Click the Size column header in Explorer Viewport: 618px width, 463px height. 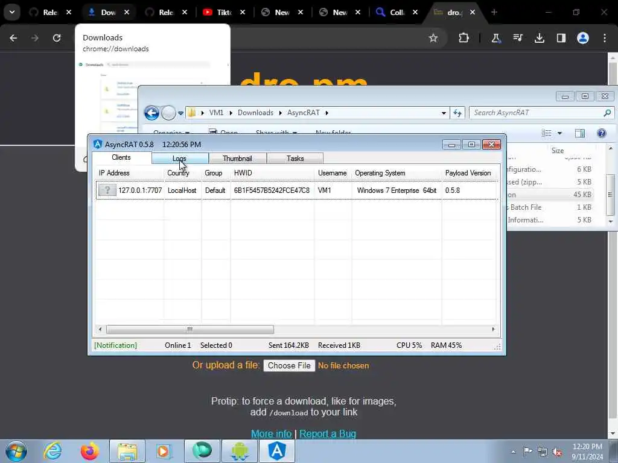557,150
